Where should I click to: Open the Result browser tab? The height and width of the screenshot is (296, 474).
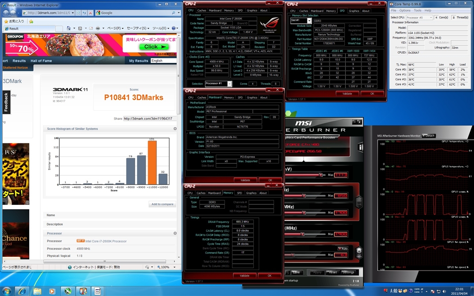point(28,28)
